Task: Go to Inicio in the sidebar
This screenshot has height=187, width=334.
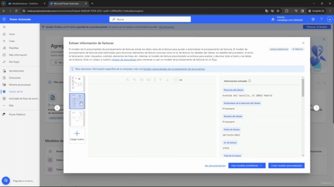Action: coord(12,34)
